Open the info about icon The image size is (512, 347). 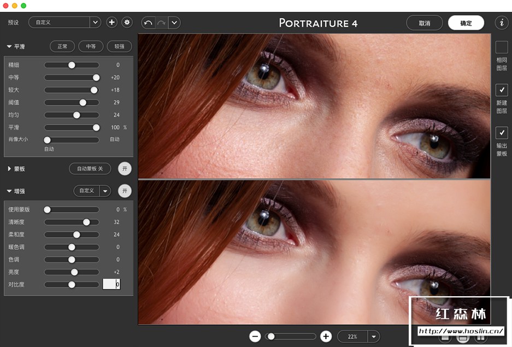point(502,23)
